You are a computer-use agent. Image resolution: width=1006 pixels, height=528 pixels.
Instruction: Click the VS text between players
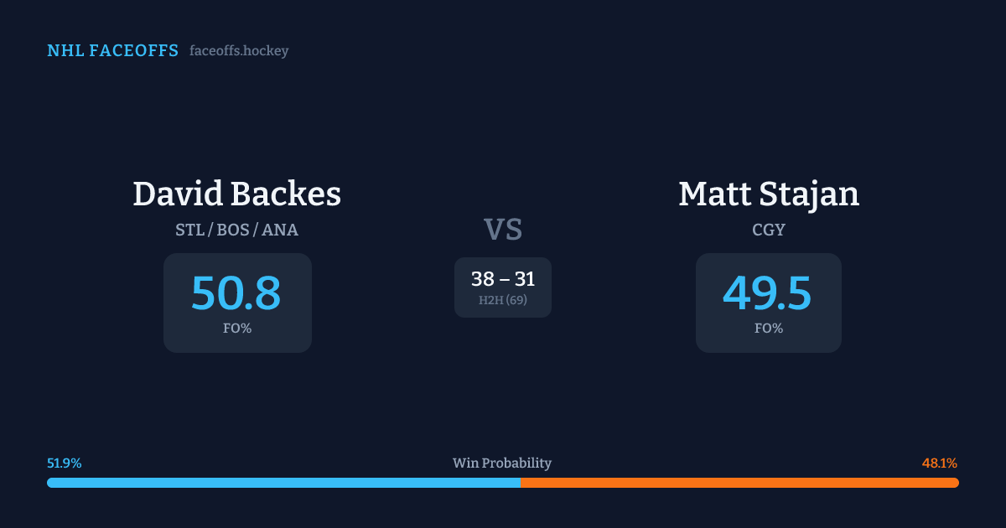coord(503,230)
